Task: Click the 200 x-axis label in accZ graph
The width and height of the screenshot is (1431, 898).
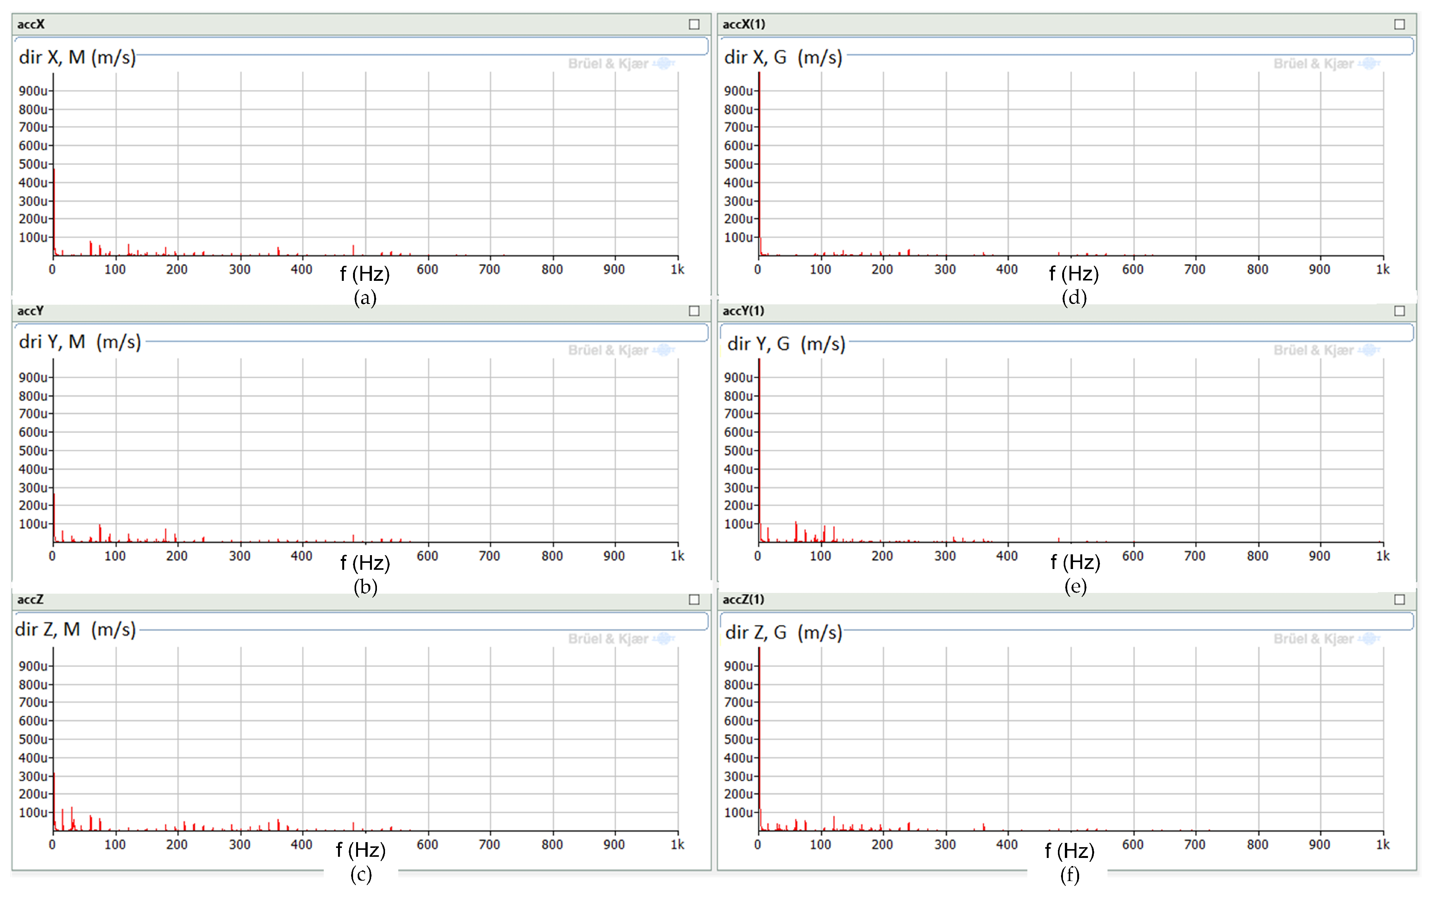Action: point(177,844)
